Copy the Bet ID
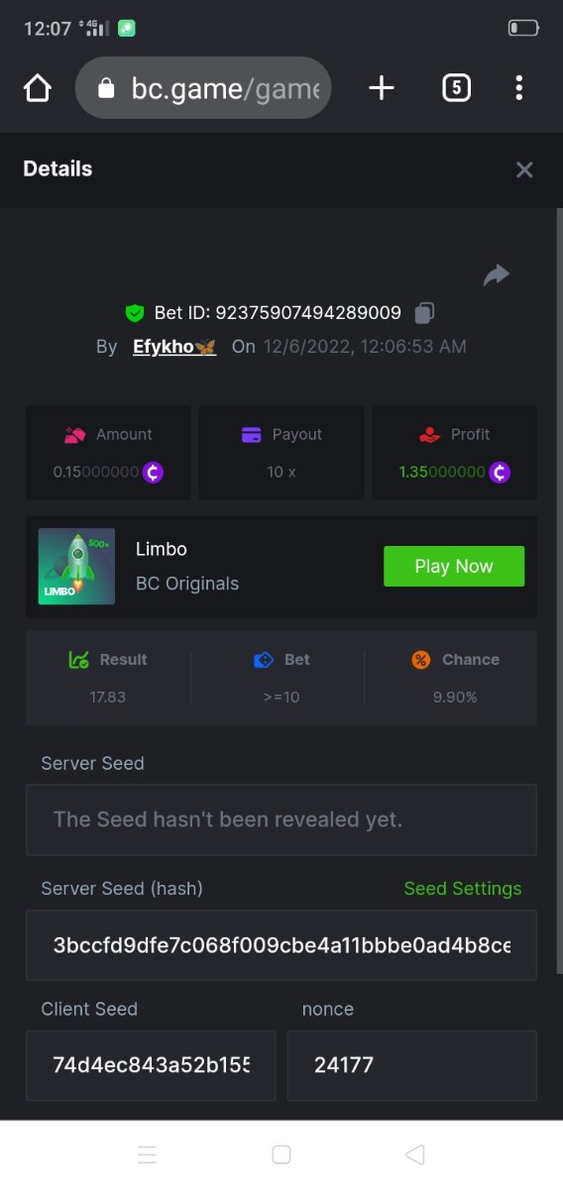 424,313
